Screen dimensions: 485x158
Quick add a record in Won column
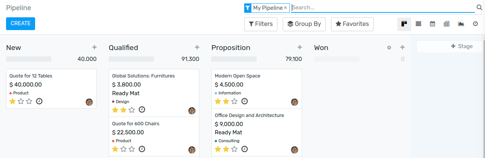coord(402,47)
